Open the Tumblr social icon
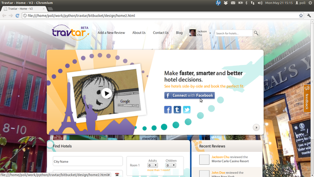Viewport: 314px width, 177px height. pyautogui.click(x=177, y=110)
